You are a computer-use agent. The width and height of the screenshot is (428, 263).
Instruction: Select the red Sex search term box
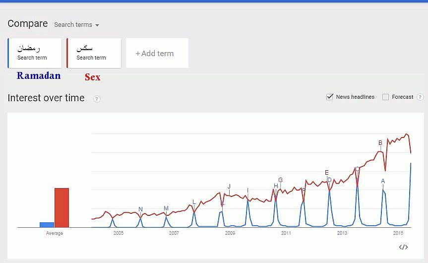click(94, 53)
